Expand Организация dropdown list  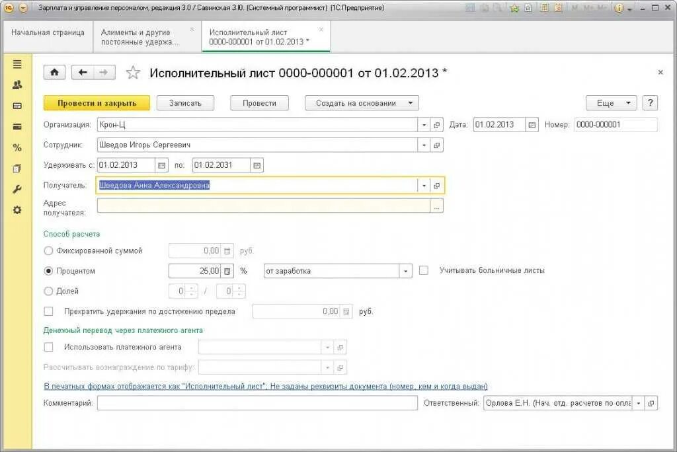(x=424, y=125)
